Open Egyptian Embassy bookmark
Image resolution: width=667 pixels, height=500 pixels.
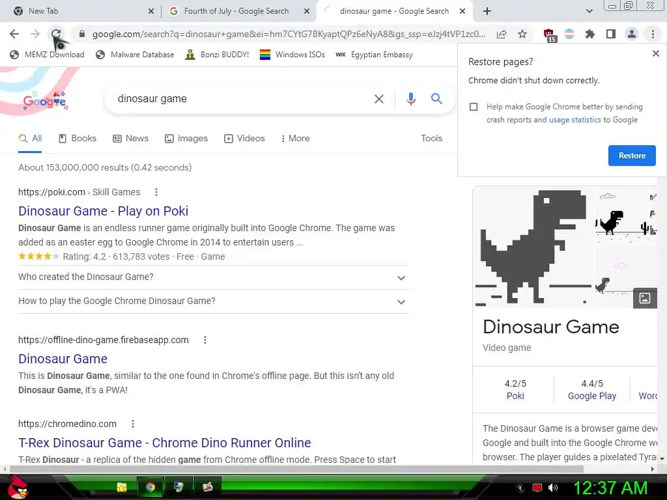pyautogui.click(x=374, y=55)
